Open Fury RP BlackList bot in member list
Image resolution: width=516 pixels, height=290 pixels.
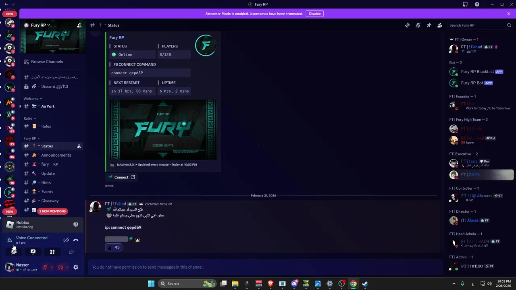pyautogui.click(x=481, y=72)
